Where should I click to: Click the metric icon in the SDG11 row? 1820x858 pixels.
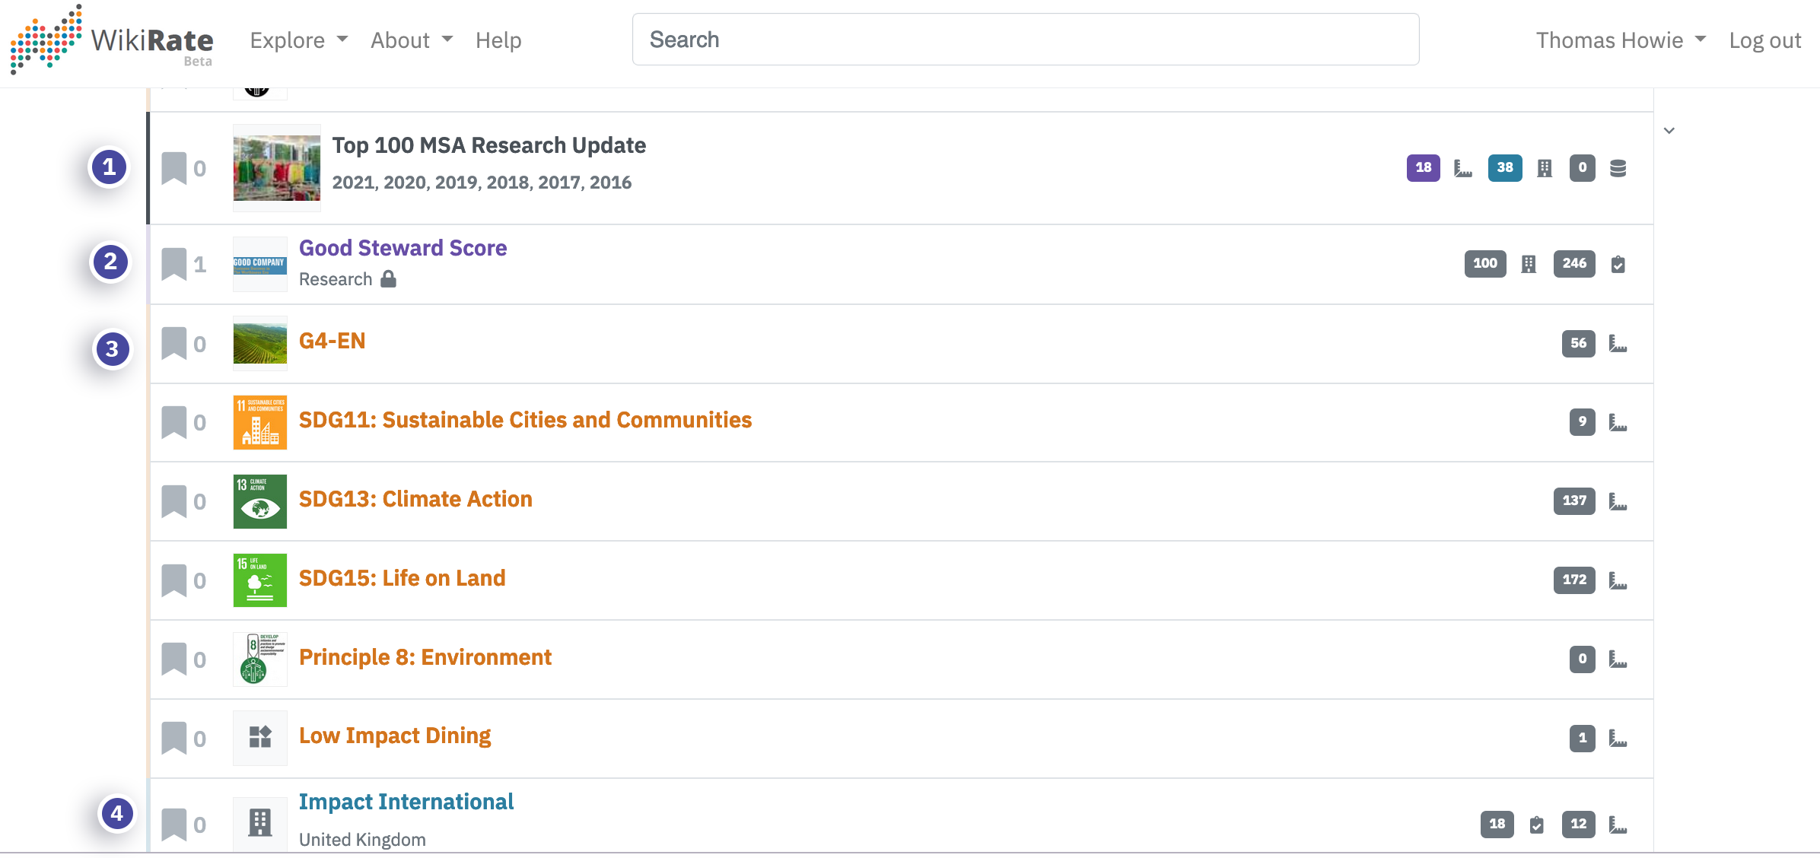(1618, 423)
